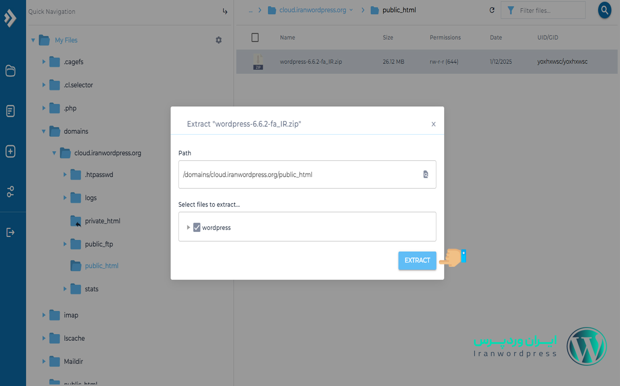This screenshot has width=620, height=386.
Task: Expand the .htpasswd folder
Action: coord(65,174)
